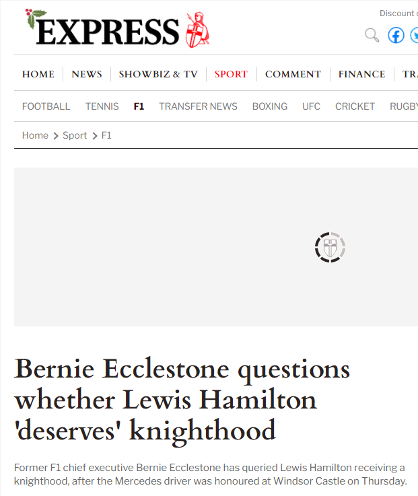Screen dimensions: 418x496
Task: Switch to the Tennis sub-tab
Action: pyautogui.click(x=102, y=106)
